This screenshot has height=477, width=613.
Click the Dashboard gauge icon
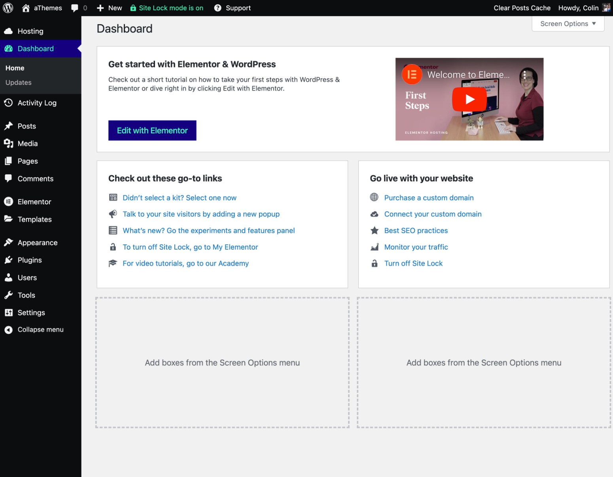[8, 49]
